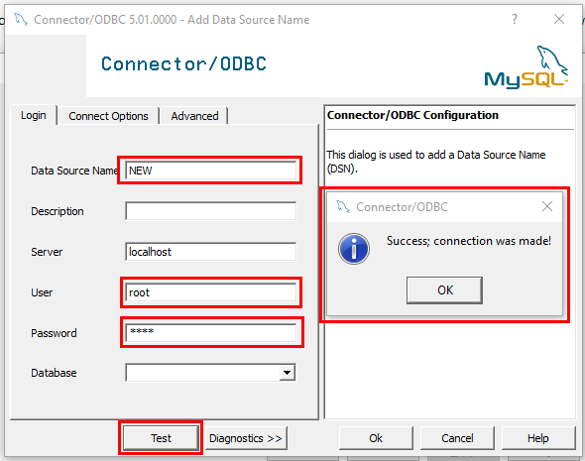Click the MySQL dolphin logo

point(526,67)
